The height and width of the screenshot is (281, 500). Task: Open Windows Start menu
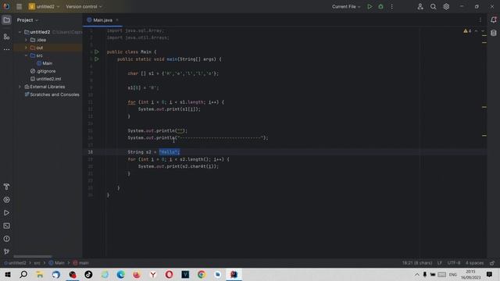click(x=8, y=274)
